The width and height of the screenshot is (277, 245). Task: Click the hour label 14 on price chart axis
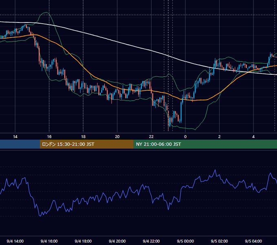tap(15, 137)
